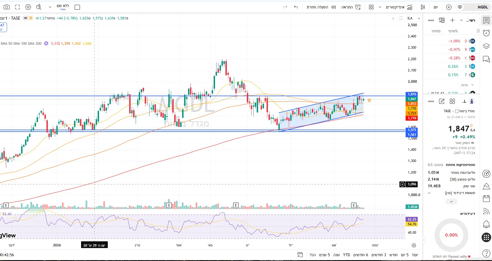The height and width of the screenshot is (261, 492).
Task: Toggle the SMA indicator refresh icon in legend
Action: coord(46,43)
